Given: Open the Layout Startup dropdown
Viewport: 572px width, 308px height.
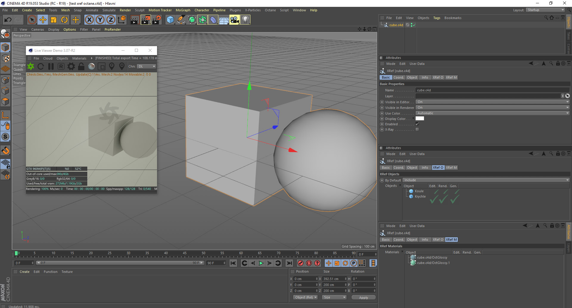Looking at the screenshot, I should (545, 10).
